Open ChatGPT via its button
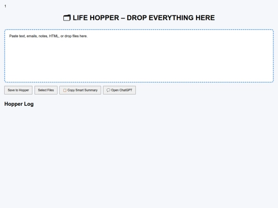 pyautogui.click(x=119, y=90)
